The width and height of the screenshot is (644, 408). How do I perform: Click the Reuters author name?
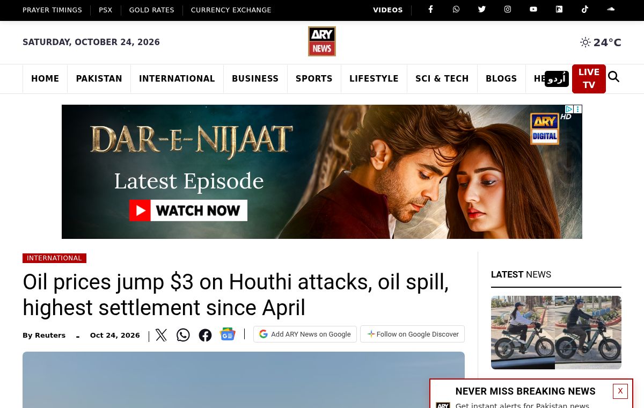click(x=50, y=336)
